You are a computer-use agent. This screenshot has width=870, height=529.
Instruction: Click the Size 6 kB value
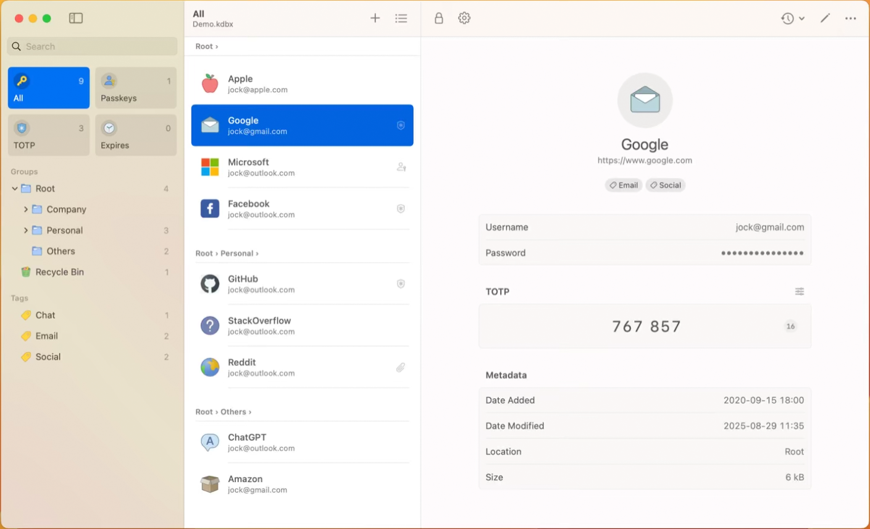tap(795, 477)
